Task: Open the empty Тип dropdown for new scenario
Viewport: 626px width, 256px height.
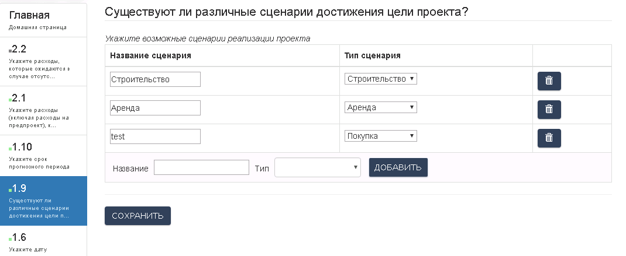Action: coord(318,168)
